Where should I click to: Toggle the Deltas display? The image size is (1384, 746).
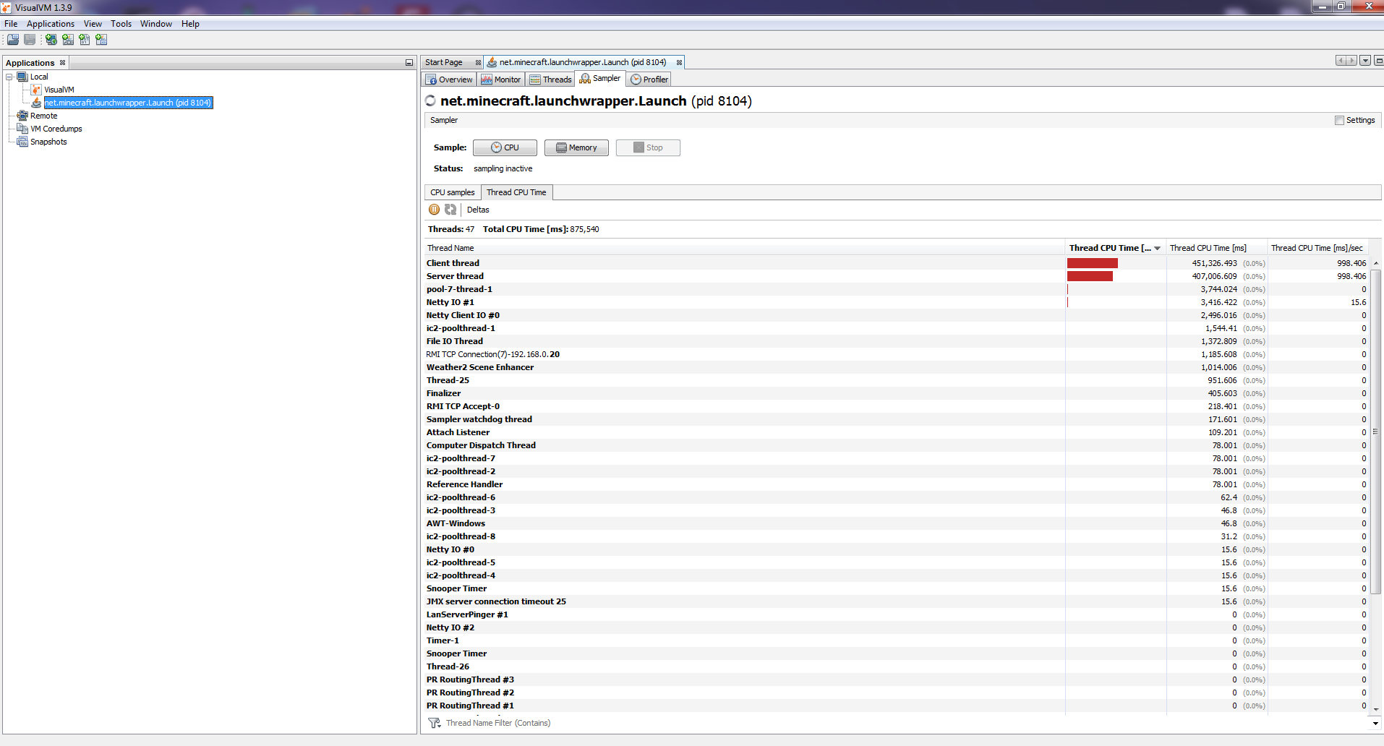pyautogui.click(x=477, y=210)
